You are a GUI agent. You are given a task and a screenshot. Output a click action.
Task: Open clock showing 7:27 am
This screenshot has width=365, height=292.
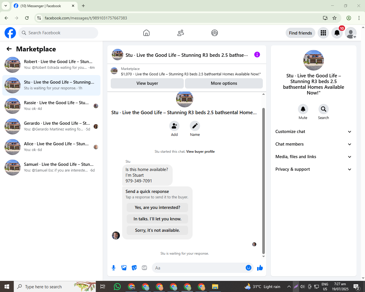(x=340, y=287)
